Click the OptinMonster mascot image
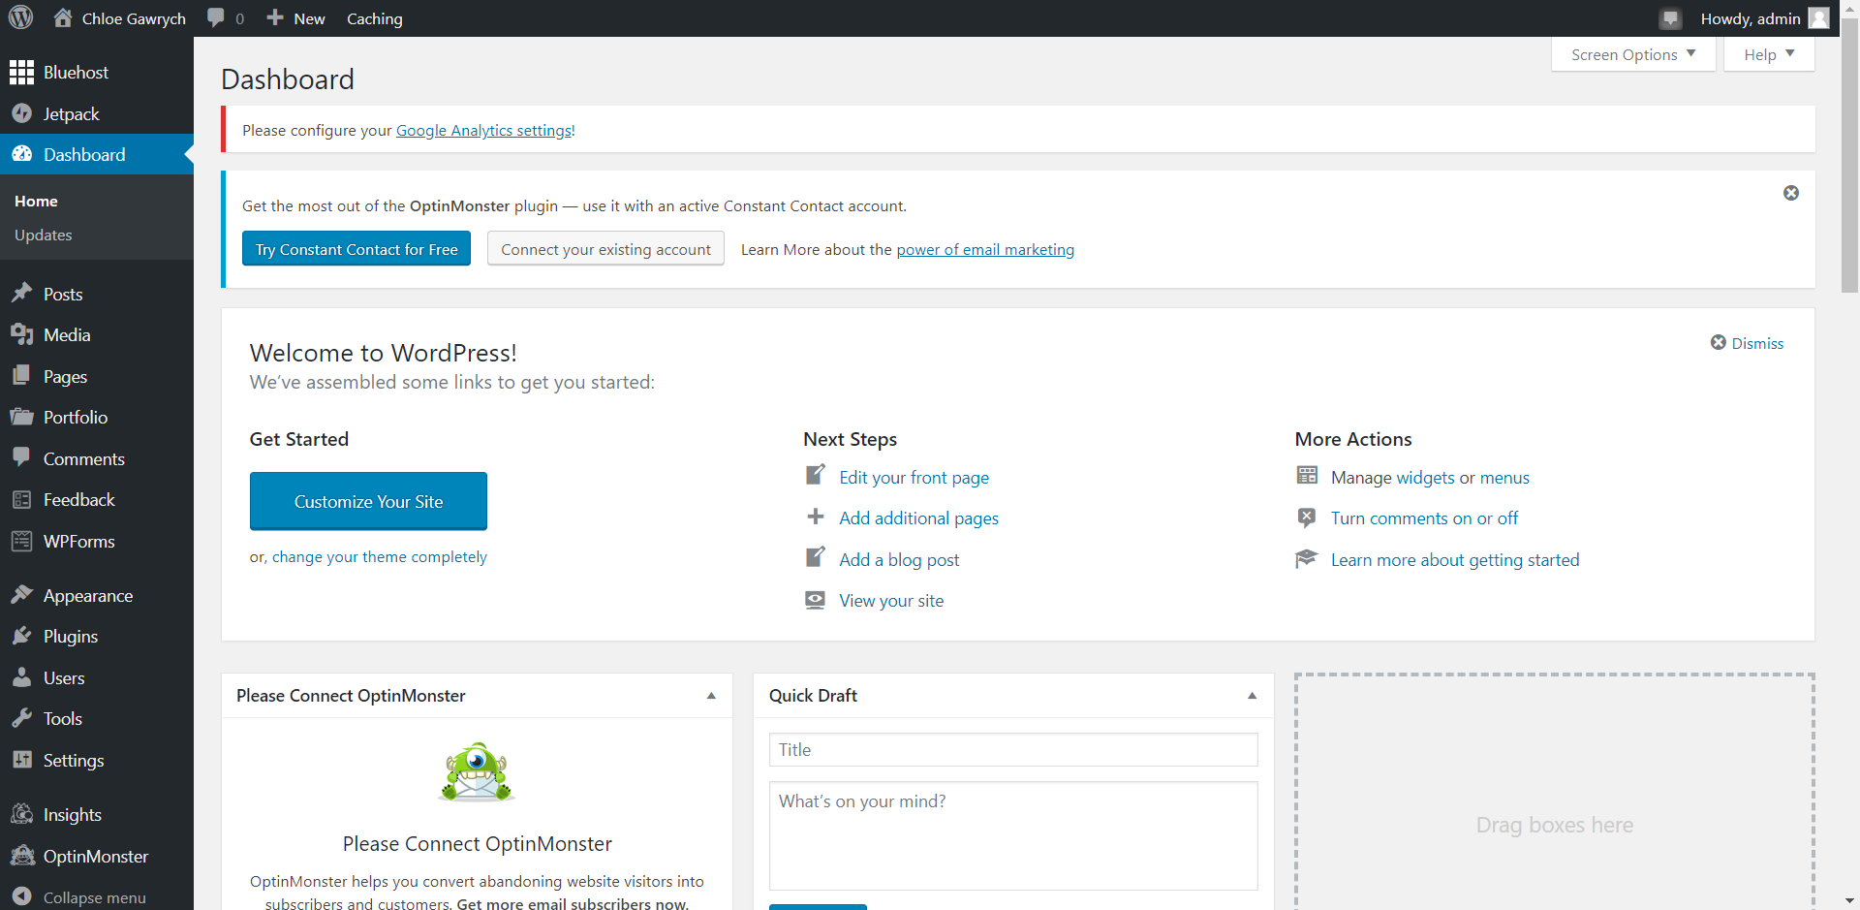Image resolution: width=1860 pixels, height=910 pixels. click(476, 772)
